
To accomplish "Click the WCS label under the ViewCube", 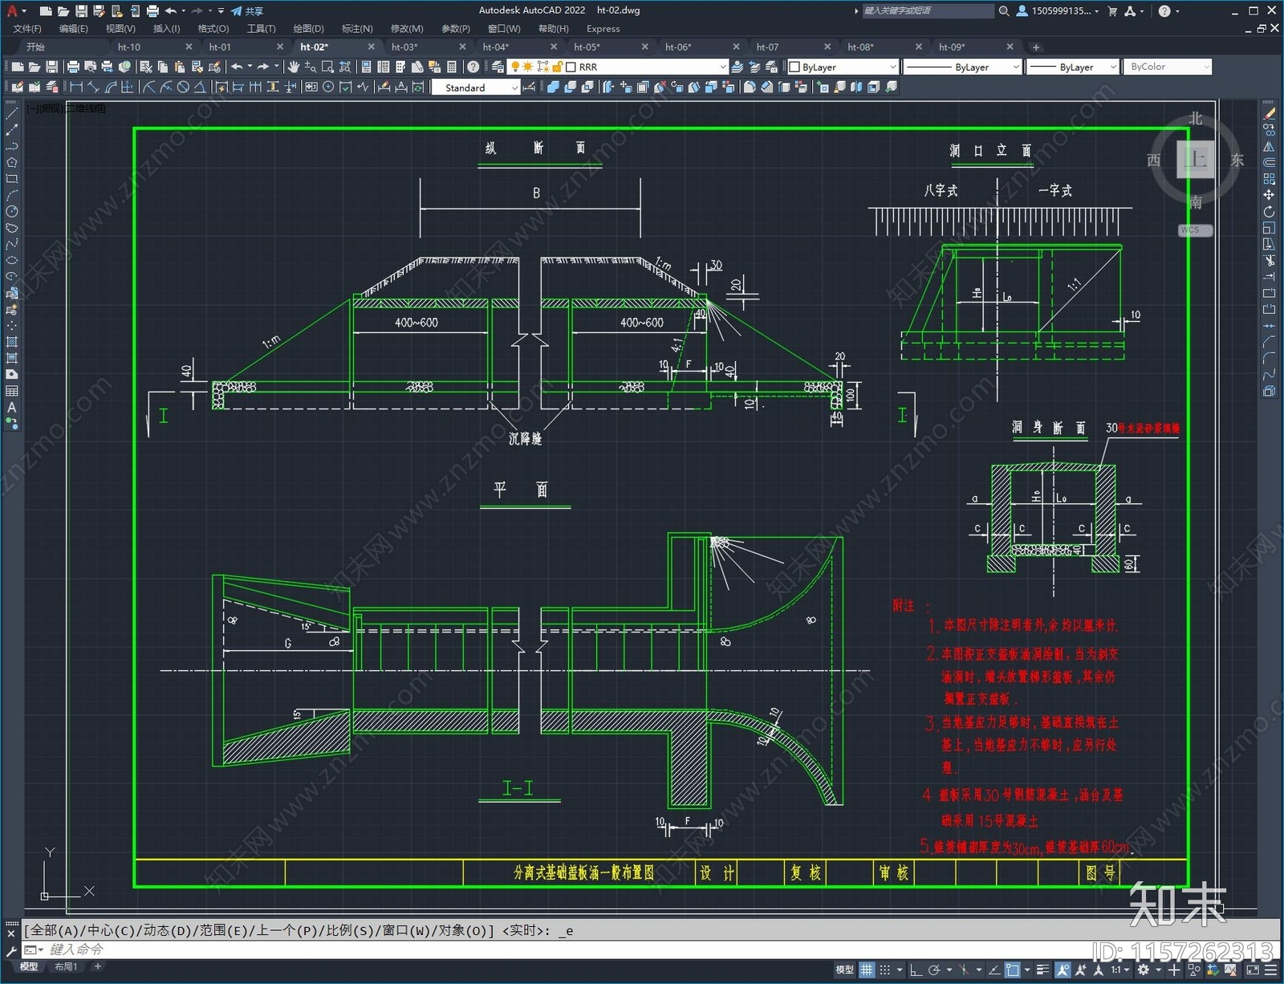I will click(x=1195, y=230).
